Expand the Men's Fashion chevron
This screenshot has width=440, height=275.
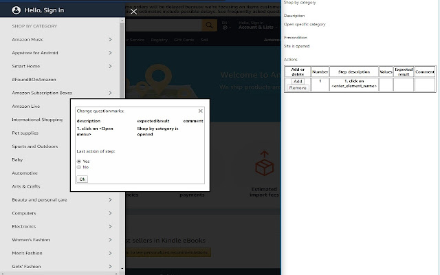click(x=110, y=253)
